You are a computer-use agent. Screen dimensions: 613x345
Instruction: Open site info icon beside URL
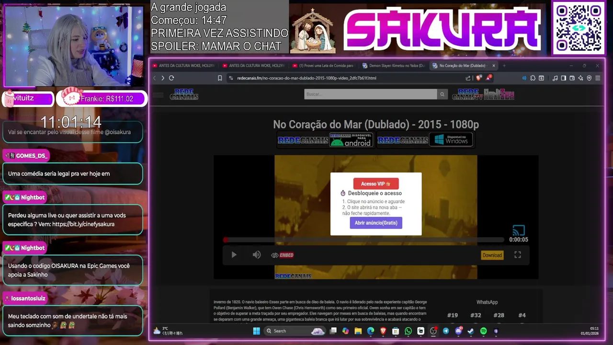pos(231,78)
